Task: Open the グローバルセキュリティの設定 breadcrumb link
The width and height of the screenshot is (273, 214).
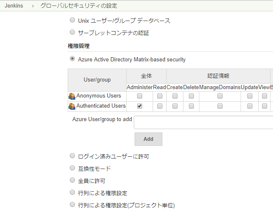Action: [x=79, y=6]
